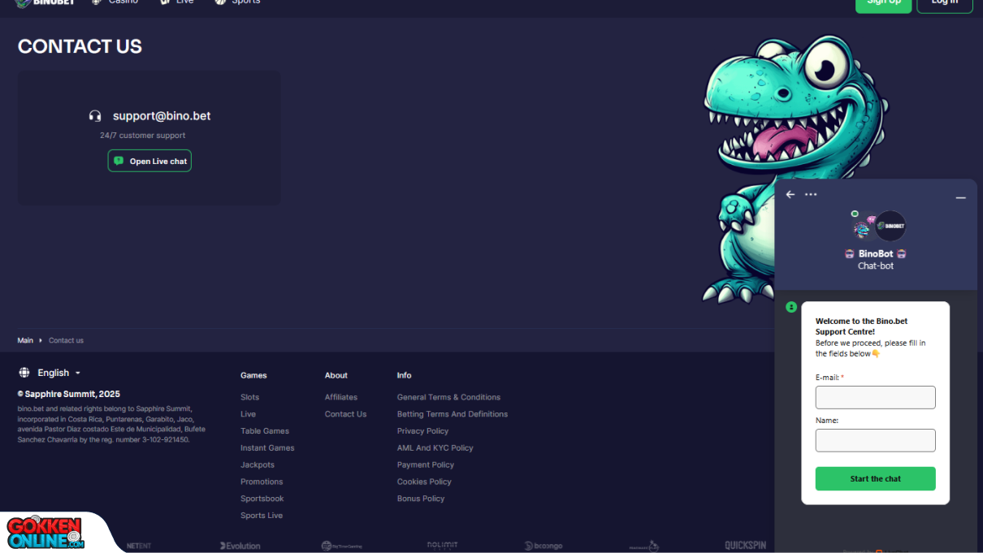Open Privacy Policy footer link

[422, 431]
